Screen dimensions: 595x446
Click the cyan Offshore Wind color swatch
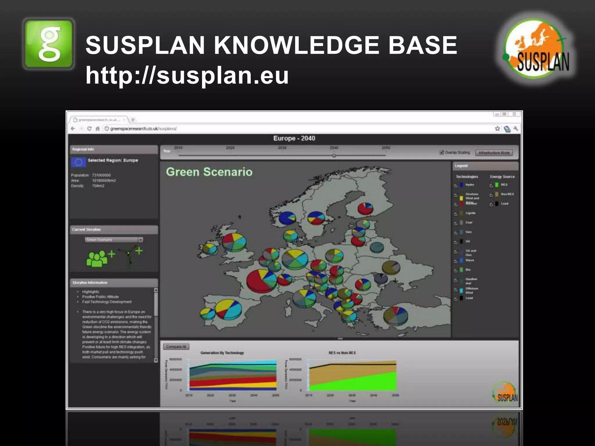point(461,290)
